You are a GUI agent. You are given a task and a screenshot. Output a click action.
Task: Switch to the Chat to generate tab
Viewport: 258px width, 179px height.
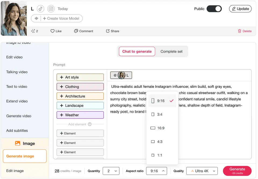point(137,51)
